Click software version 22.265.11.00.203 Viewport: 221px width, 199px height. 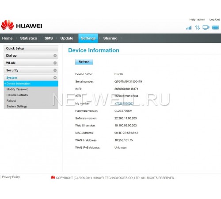126,118
